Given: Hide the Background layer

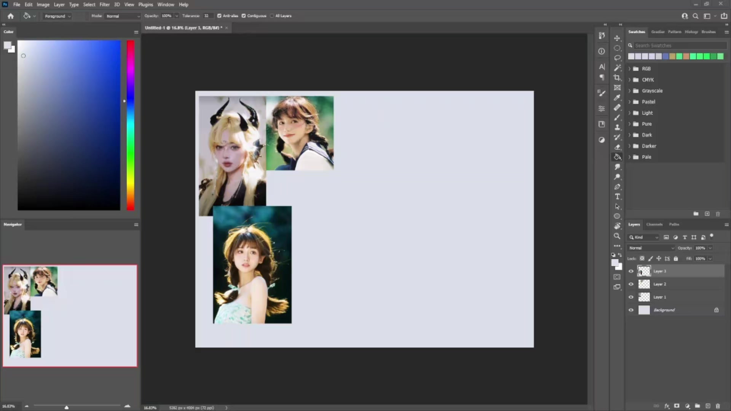Looking at the screenshot, I should click(x=631, y=310).
